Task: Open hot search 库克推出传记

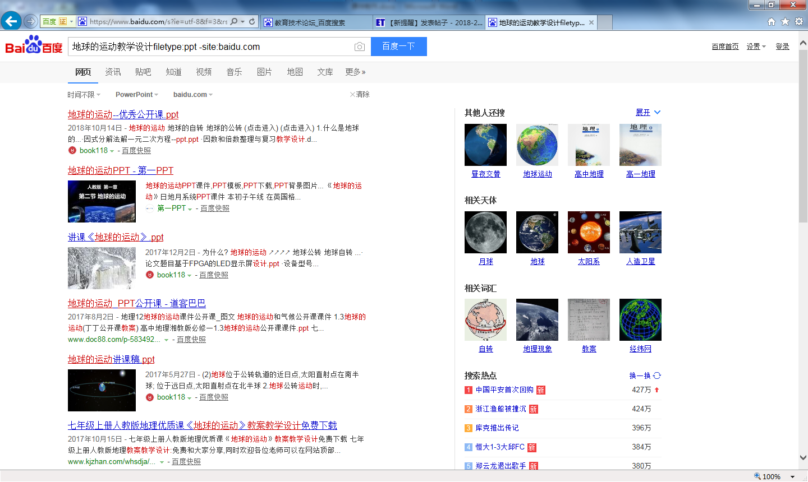Action: tap(497, 428)
